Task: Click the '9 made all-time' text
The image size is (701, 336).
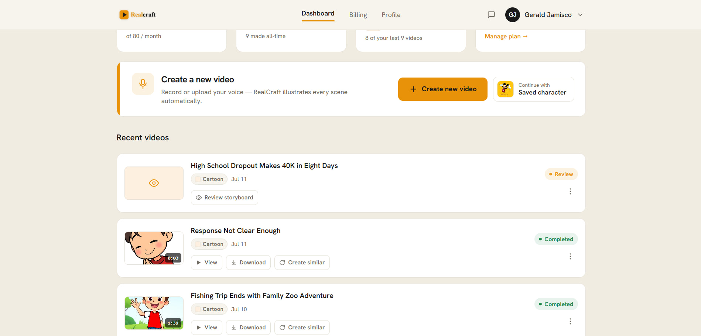Action: pyautogui.click(x=266, y=36)
